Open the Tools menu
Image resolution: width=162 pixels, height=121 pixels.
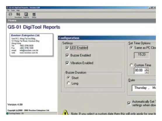pos(13,10)
